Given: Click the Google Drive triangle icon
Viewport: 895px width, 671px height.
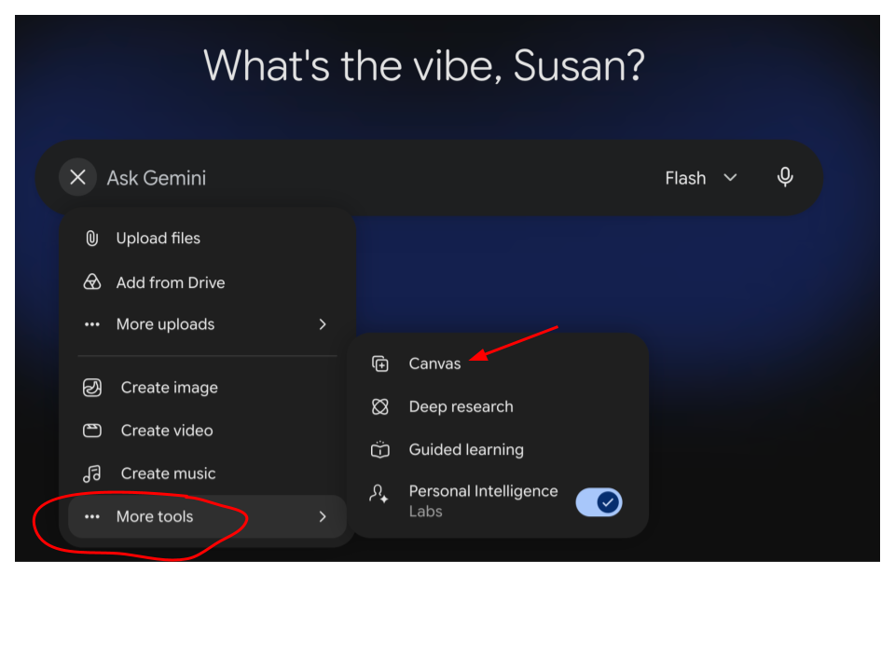Looking at the screenshot, I should (92, 281).
